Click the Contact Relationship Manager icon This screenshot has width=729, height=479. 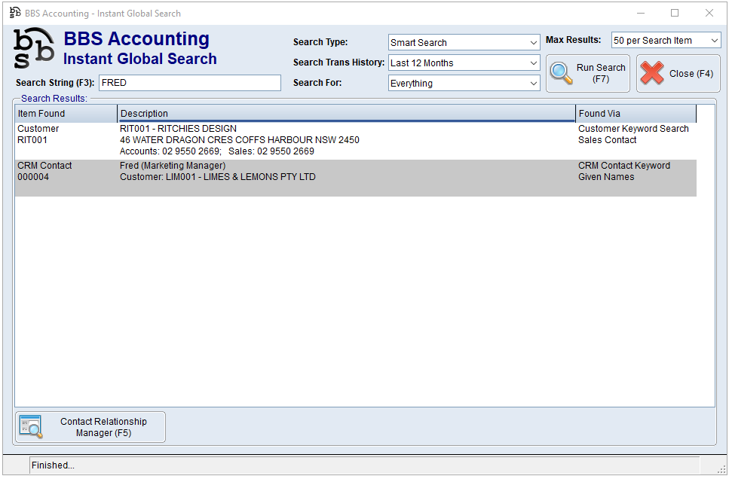31,427
